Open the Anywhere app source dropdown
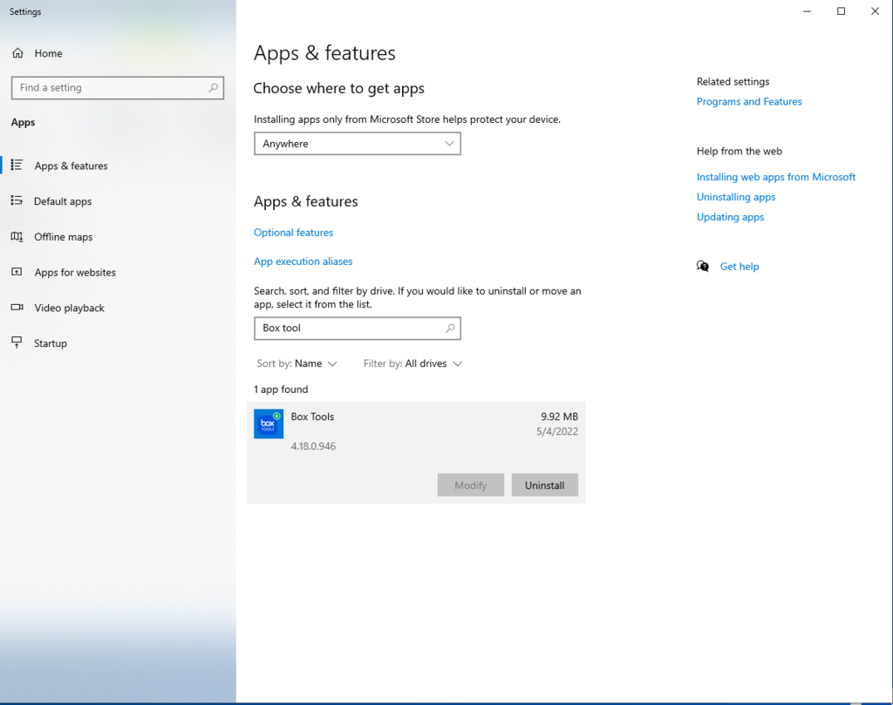Image resolution: width=893 pixels, height=705 pixels. coord(357,144)
